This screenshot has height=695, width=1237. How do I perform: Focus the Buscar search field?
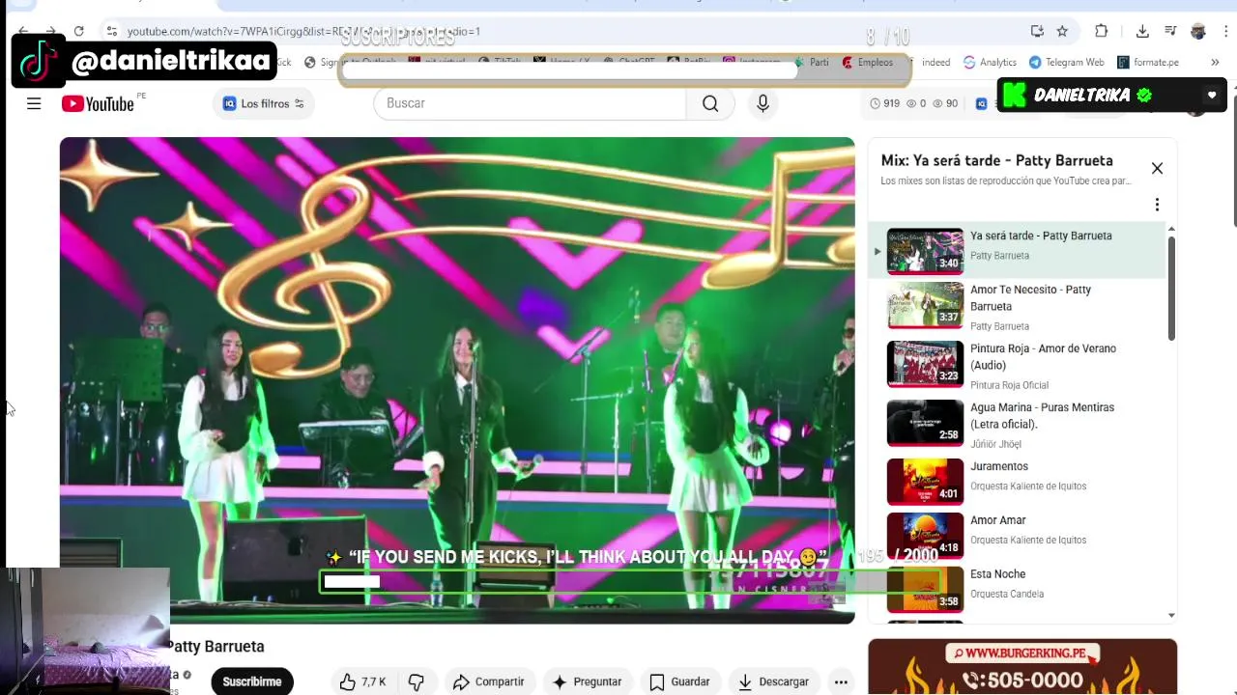coord(530,103)
